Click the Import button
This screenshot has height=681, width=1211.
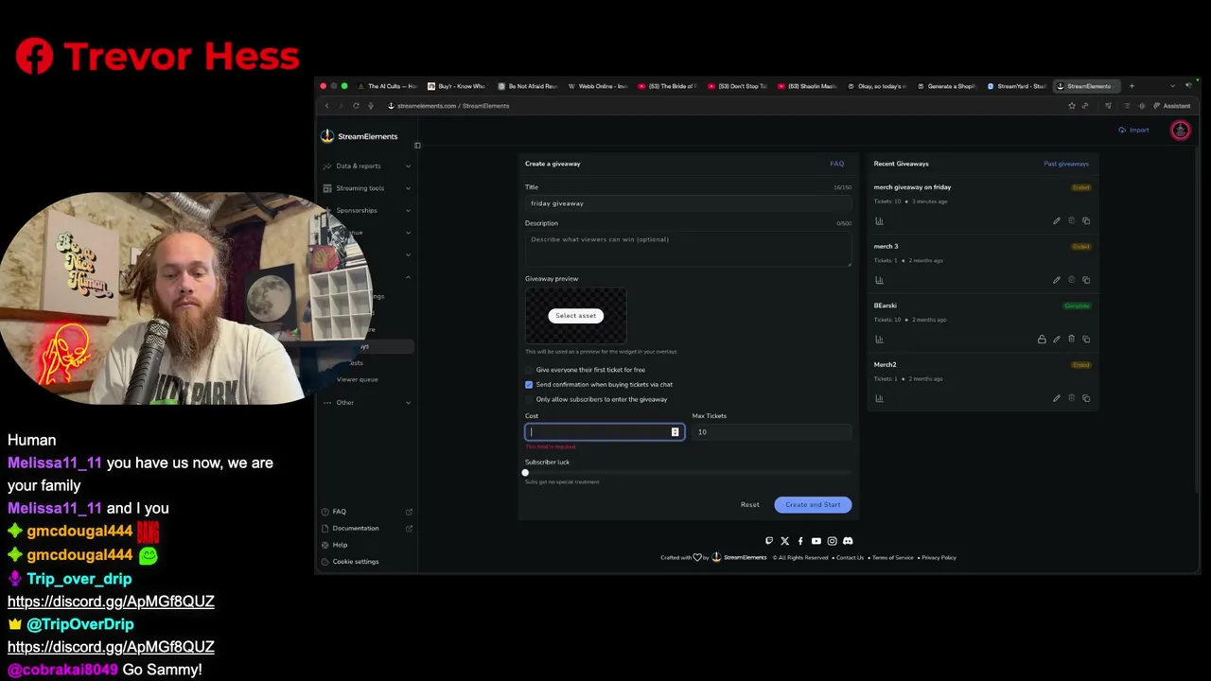pyautogui.click(x=1133, y=131)
